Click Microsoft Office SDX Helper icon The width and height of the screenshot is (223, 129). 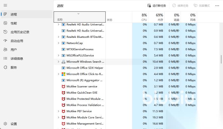[63, 68]
